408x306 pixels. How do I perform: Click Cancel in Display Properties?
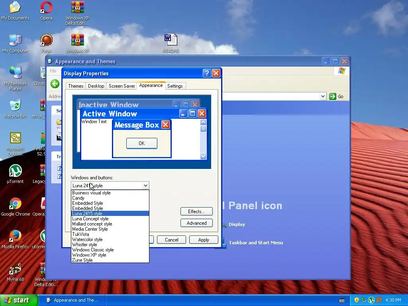[x=171, y=239]
